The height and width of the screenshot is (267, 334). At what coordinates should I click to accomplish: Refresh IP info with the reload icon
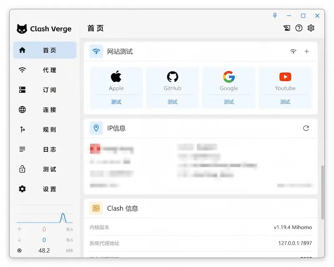(306, 128)
